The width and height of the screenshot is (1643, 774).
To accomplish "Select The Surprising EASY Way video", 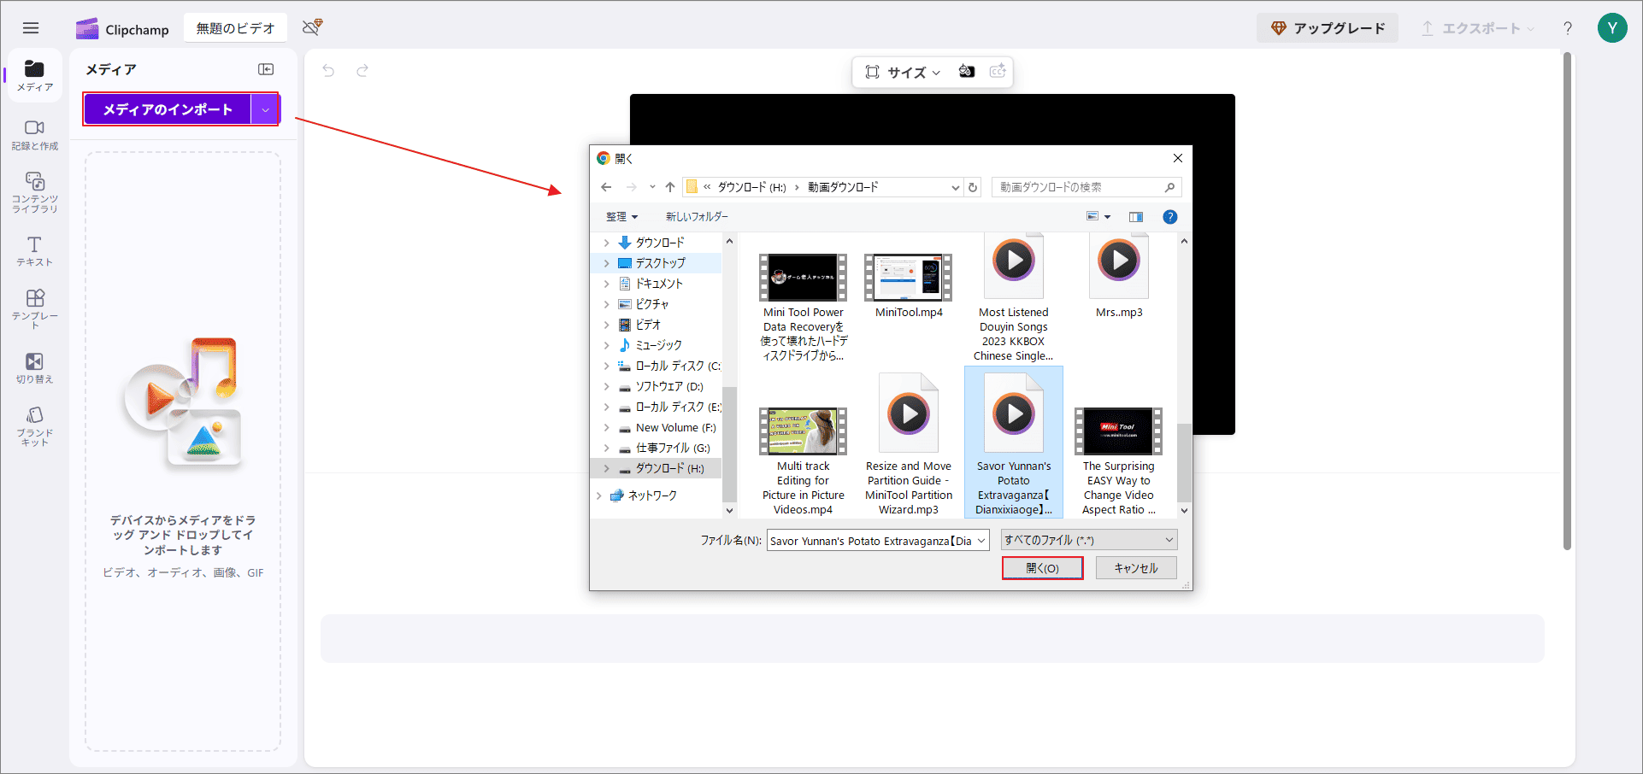I will [1119, 461].
